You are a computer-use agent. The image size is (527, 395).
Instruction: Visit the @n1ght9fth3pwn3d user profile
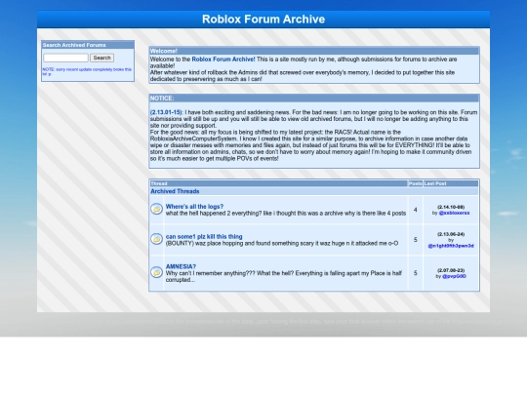[451, 246]
